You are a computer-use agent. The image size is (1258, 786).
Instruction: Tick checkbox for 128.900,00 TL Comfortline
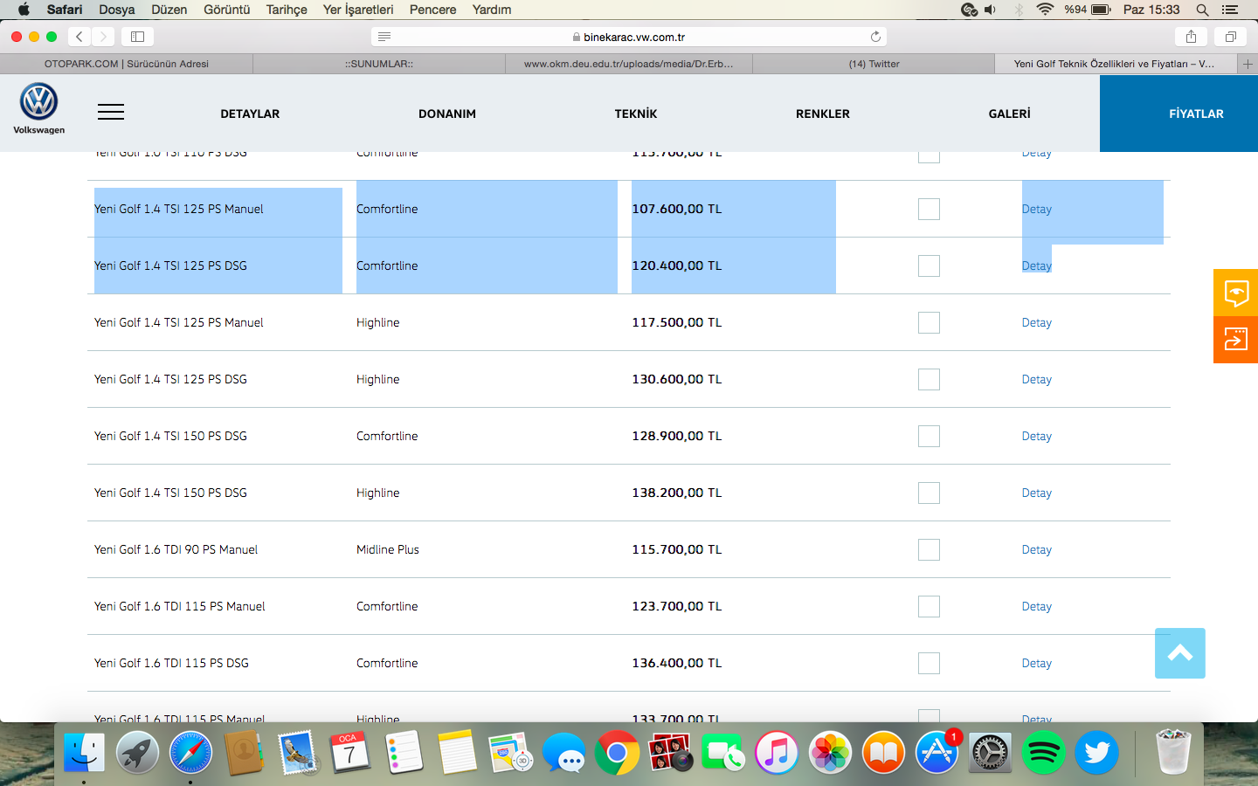point(929,436)
